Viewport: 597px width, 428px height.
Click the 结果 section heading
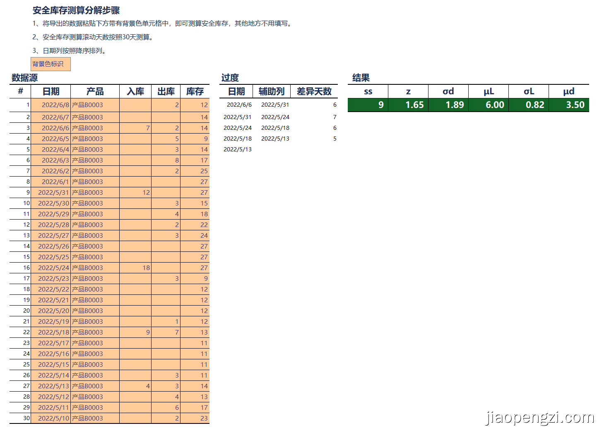[361, 78]
